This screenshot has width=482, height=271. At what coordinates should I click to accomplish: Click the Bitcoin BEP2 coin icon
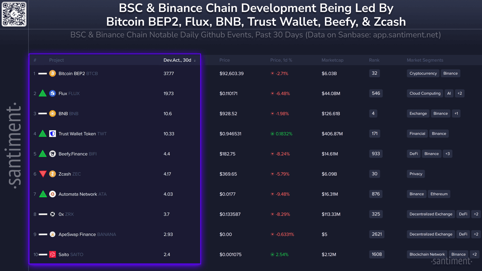coord(52,73)
